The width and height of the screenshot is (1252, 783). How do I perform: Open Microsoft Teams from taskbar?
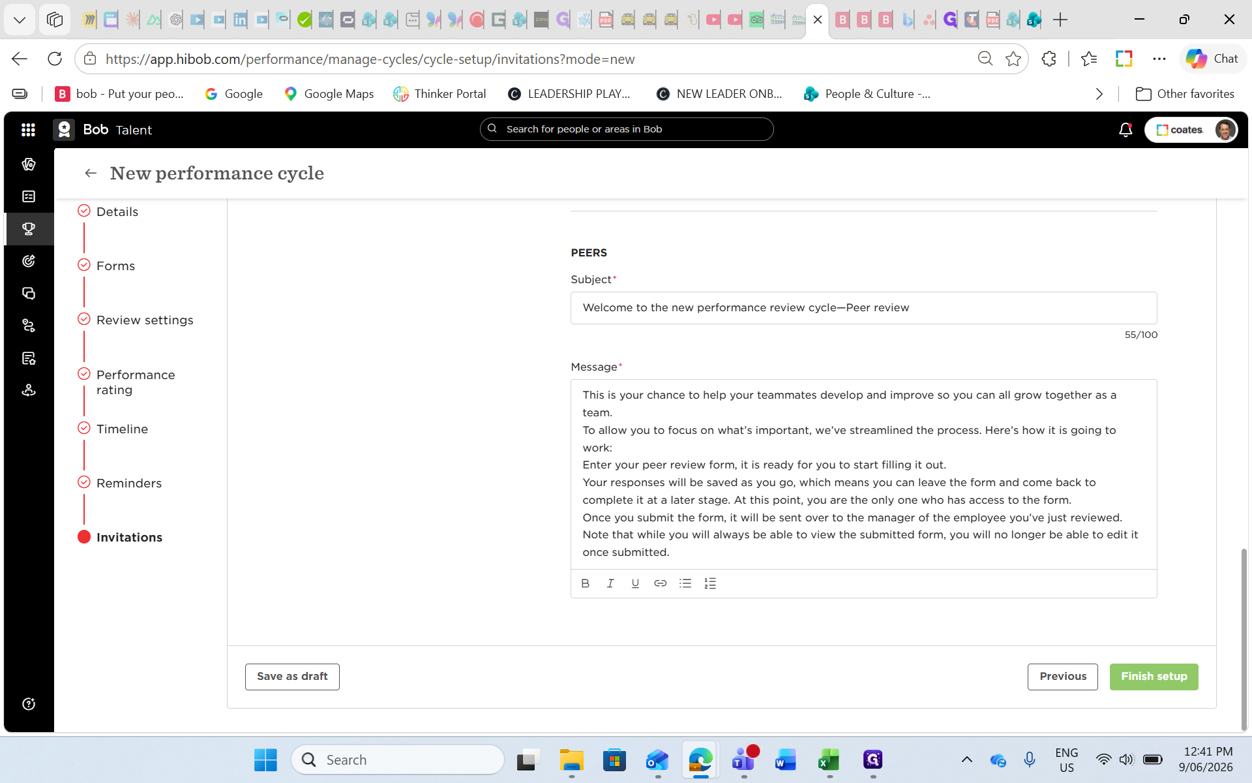(x=743, y=760)
